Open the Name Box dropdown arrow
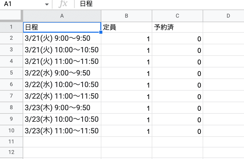This screenshot has height=159, width=244. coord(47,4)
